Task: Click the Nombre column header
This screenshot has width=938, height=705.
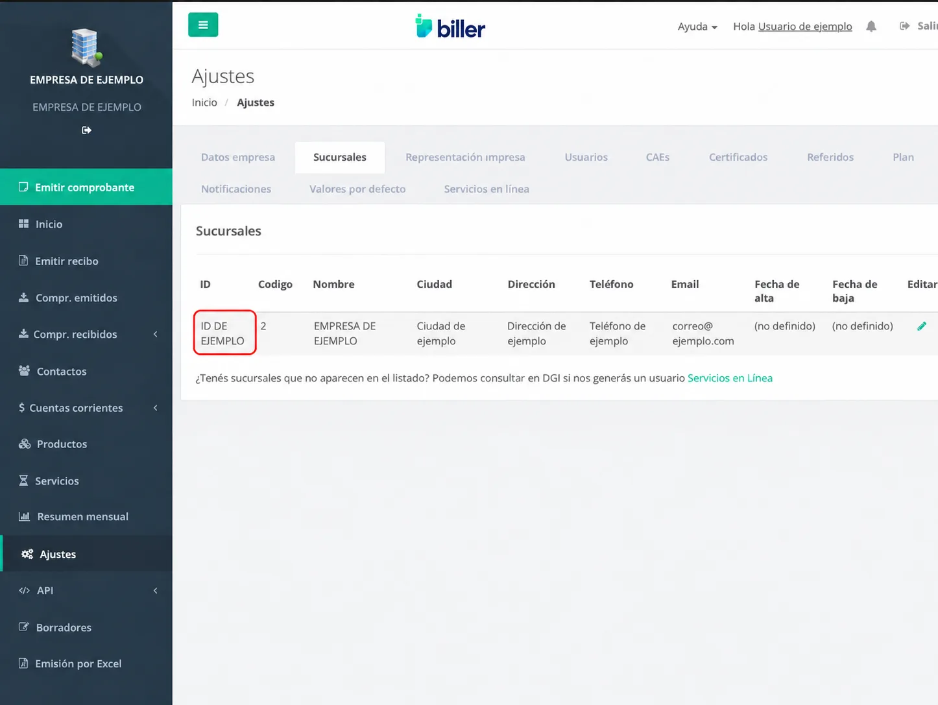Action: pos(333,284)
